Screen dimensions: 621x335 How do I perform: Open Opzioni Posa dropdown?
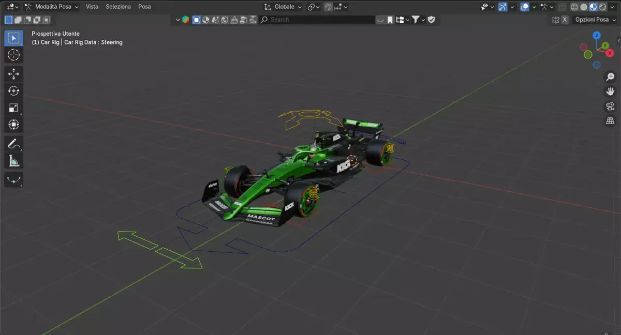(594, 20)
